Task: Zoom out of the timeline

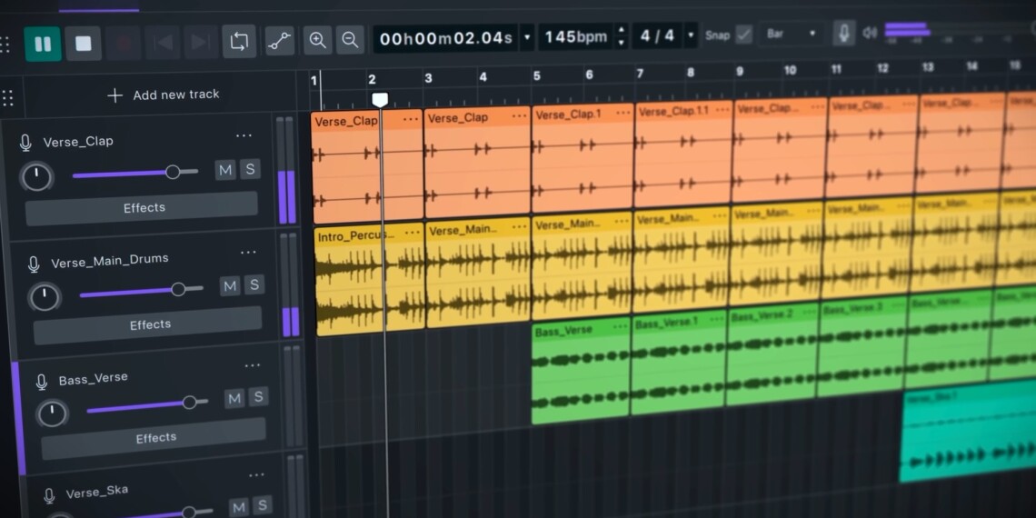Action: pos(349,39)
